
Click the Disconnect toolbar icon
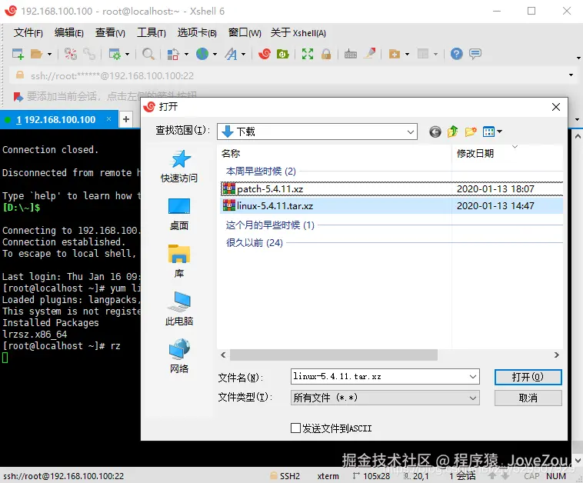click(x=70, y=55)
